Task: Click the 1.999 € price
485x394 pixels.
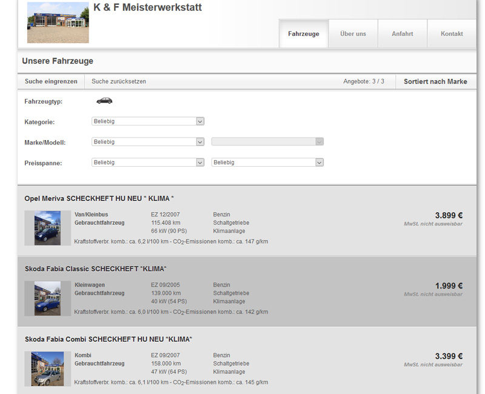Action: [x=449, y=285]
